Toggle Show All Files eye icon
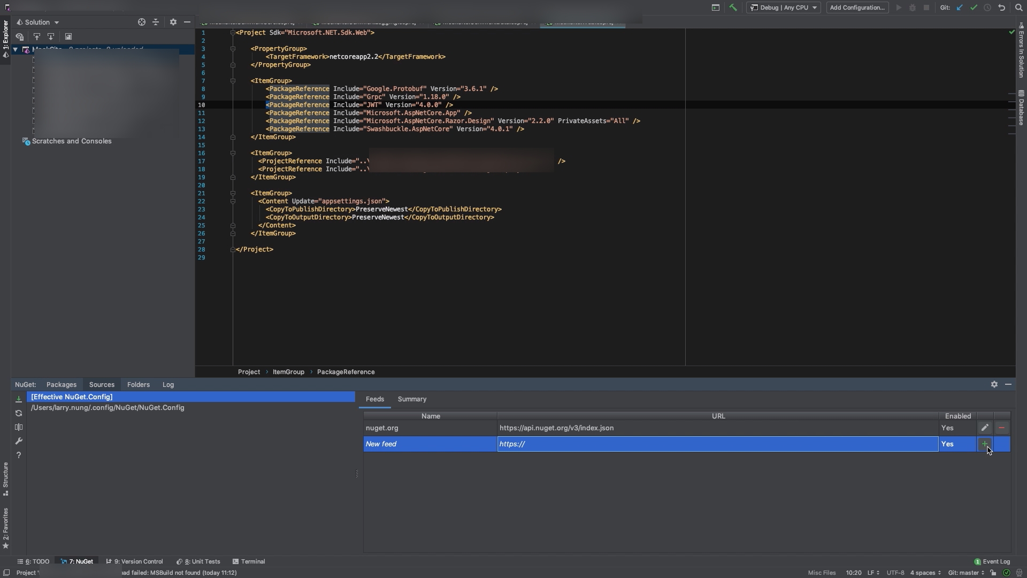 point(20,36)
